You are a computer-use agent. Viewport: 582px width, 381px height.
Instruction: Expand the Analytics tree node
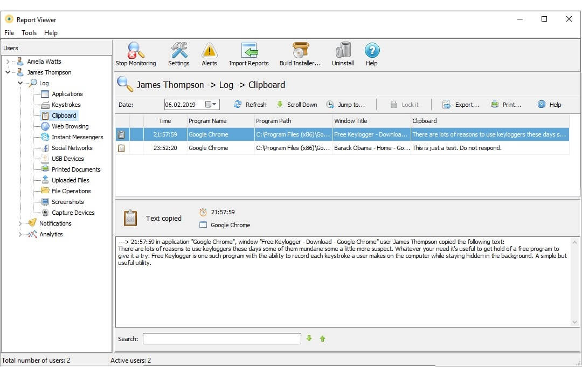click(x=20, y=234)
